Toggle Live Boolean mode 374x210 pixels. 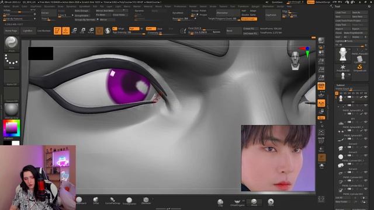[x=44, y=31]
